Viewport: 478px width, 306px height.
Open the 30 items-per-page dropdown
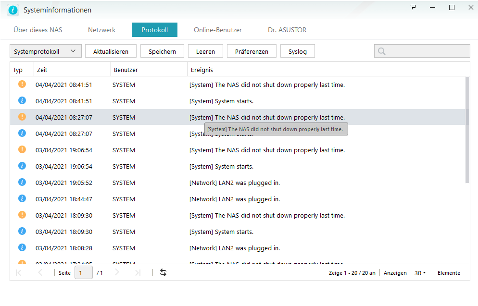420,273
